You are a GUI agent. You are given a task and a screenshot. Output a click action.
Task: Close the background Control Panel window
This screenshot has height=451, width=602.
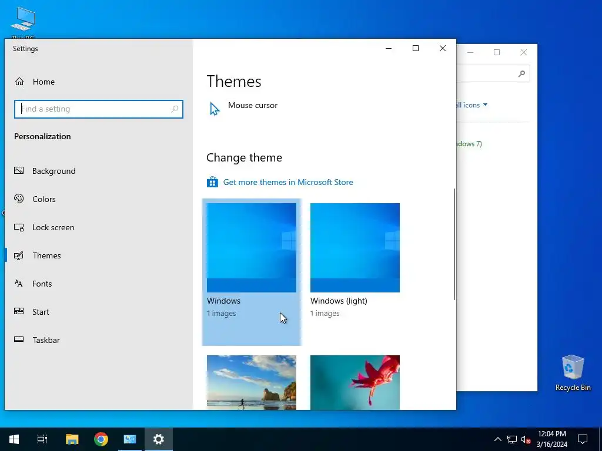[x=524, y=52]
